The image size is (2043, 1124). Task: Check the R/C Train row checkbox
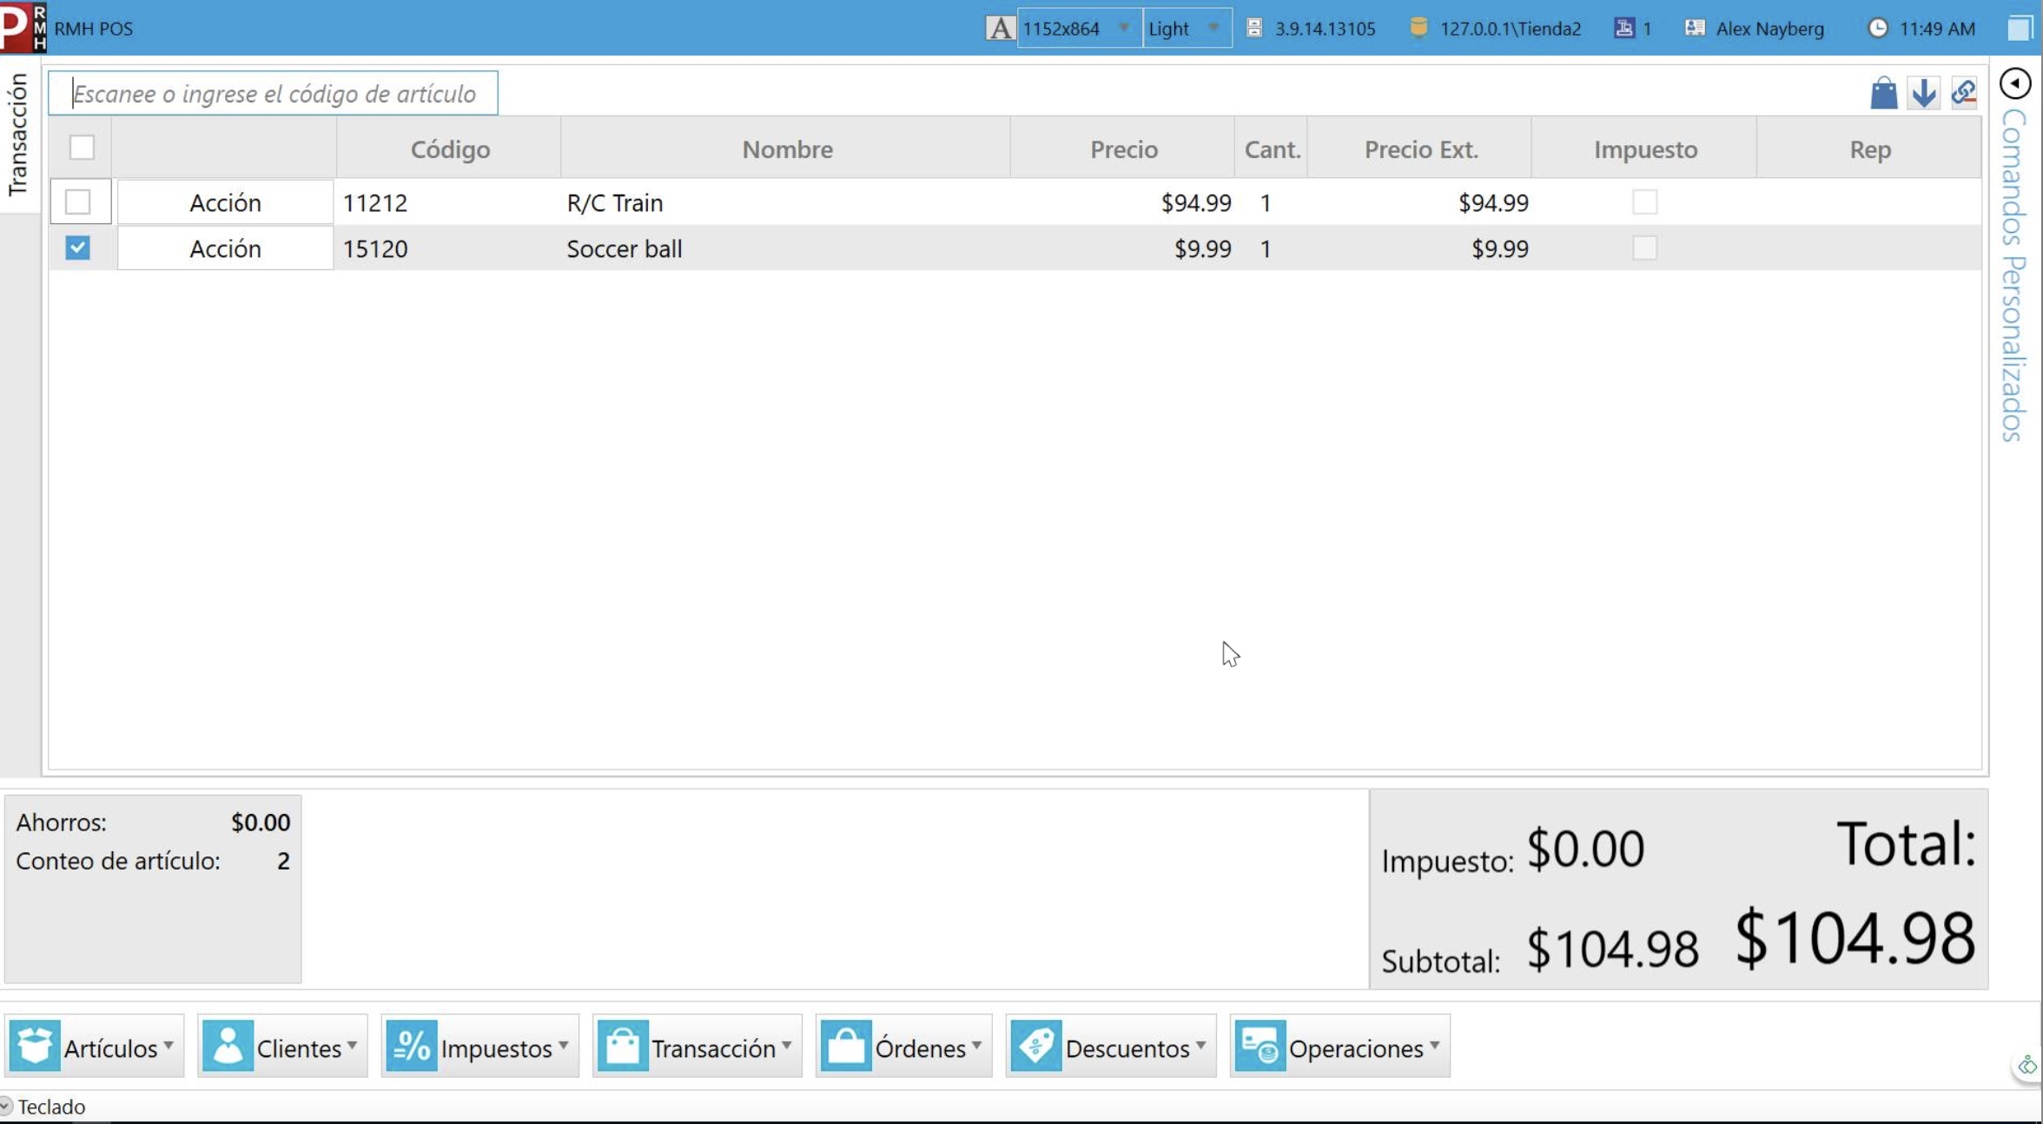pos(77,202)
